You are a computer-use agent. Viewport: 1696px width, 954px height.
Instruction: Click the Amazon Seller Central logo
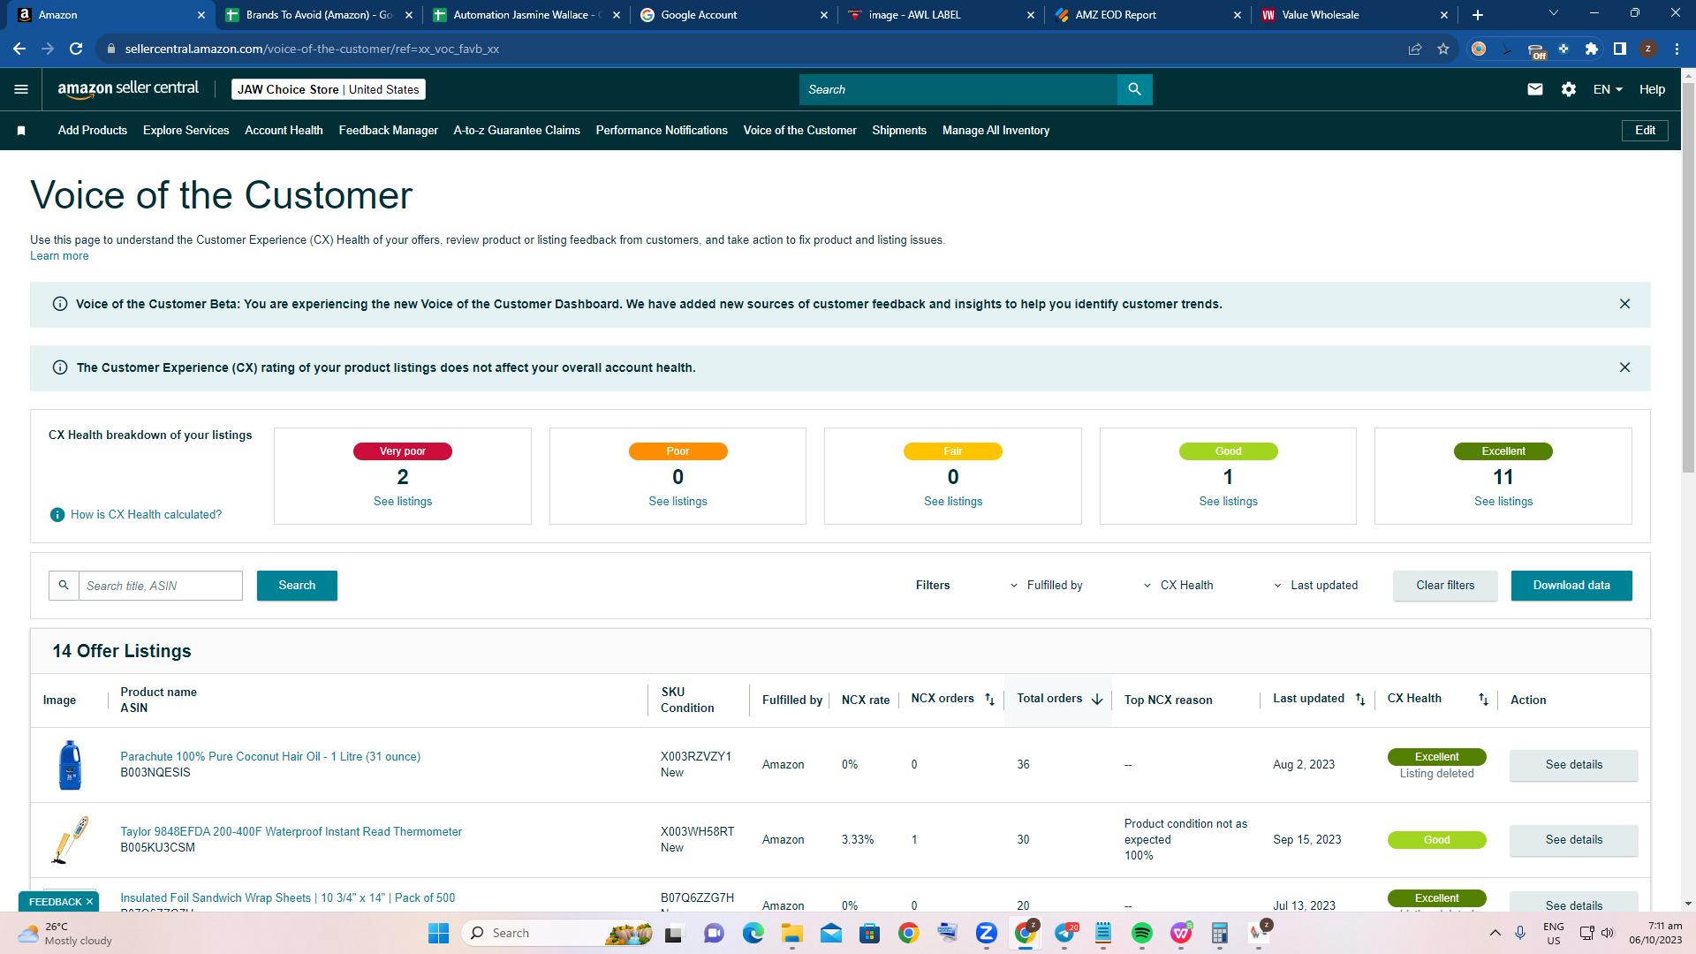[128, 89]
